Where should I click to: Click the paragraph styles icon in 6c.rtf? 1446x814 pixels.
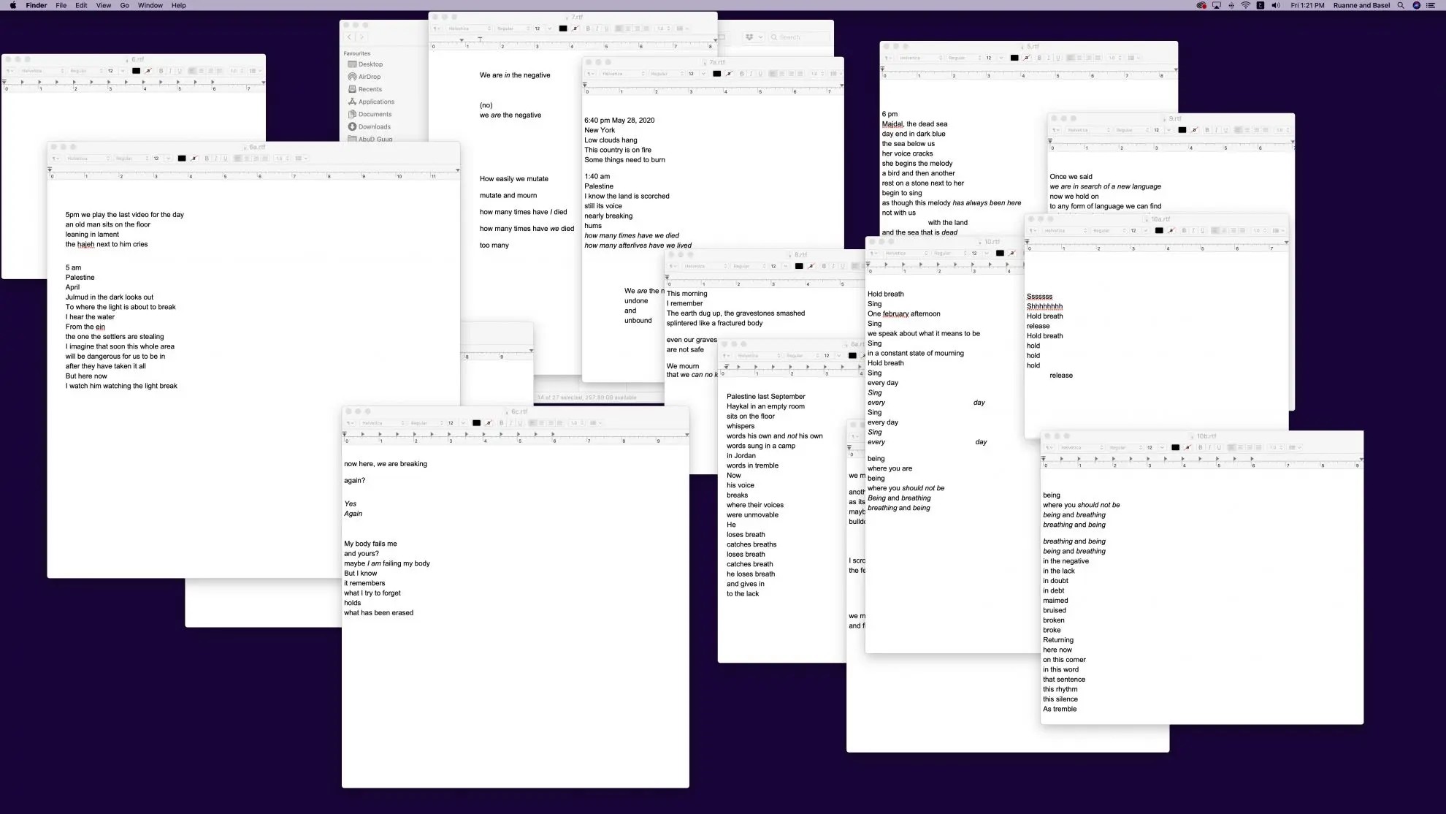[350, 423]
